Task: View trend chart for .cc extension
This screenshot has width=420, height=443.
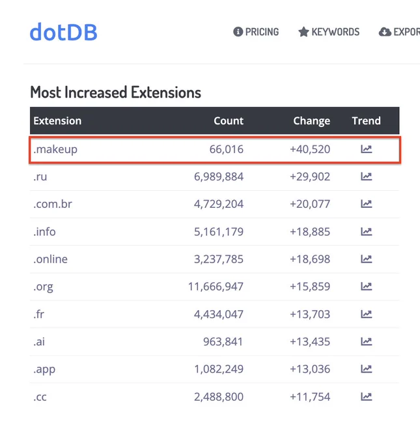Action: tap(367, 397)
